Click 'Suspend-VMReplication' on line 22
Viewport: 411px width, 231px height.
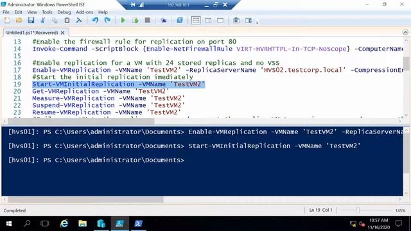click(x=73, y=105)
